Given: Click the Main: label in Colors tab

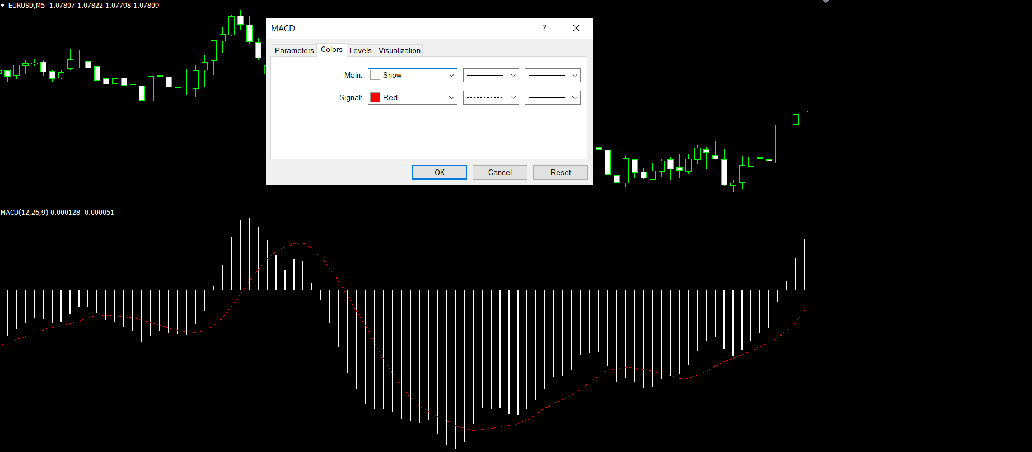Looking at the screenshot, I should (353, 75).
